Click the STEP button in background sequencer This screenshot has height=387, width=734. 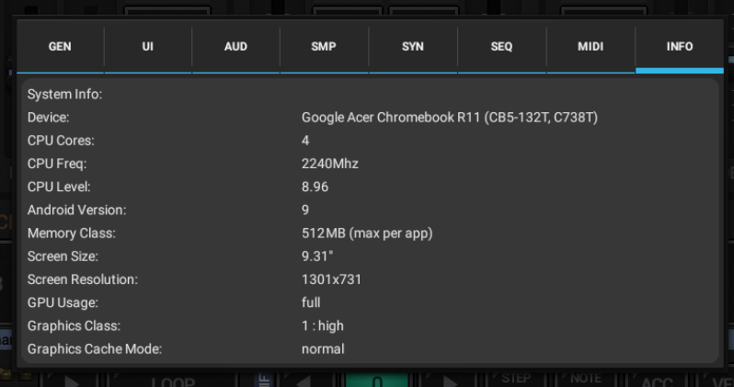tap(516, 379)
